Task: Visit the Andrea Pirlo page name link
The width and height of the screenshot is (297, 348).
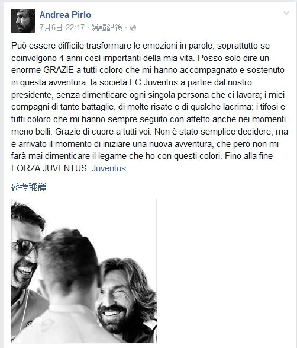Action: click(x=65, y=15)
